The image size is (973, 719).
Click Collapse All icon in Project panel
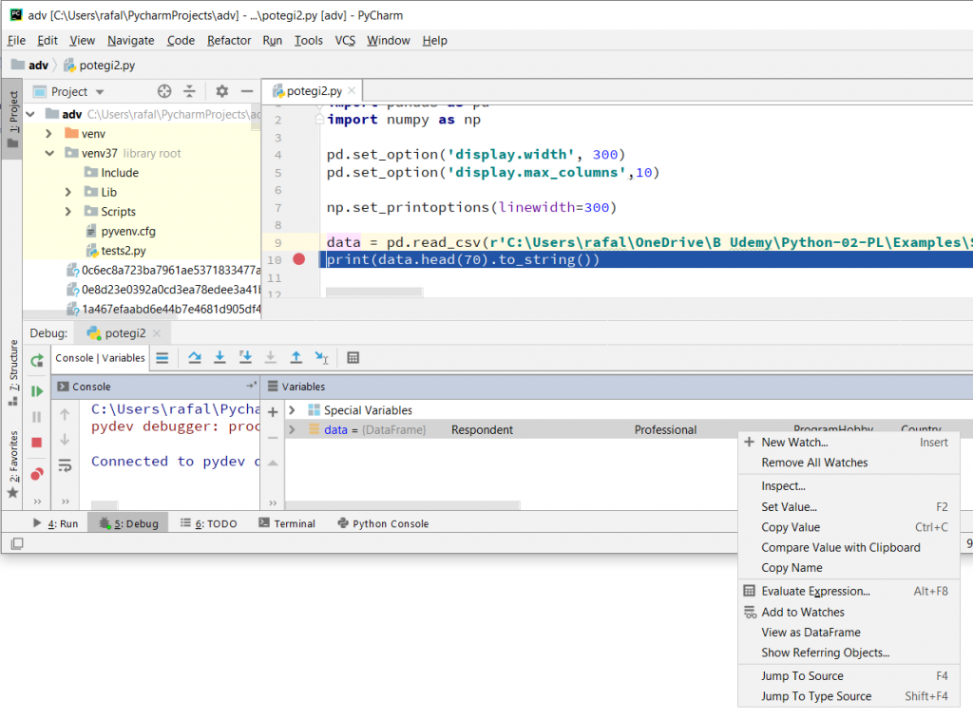[189, 92]
